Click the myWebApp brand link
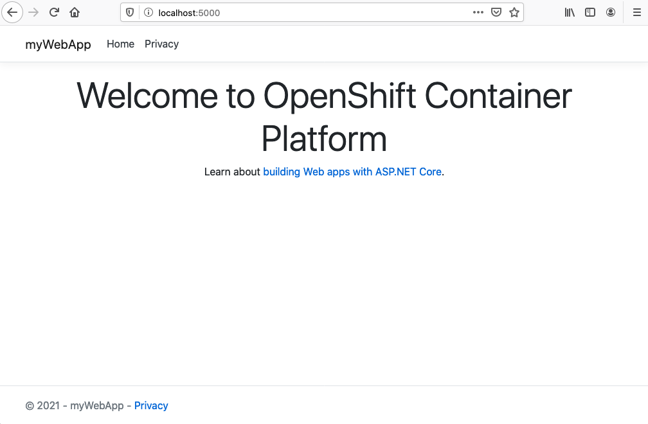This screenshot has height=424, width=648. click(58, 44)
